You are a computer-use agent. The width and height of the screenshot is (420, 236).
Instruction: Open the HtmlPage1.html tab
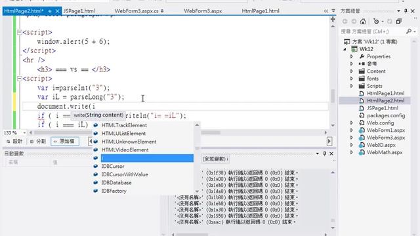tap(261, 11)
